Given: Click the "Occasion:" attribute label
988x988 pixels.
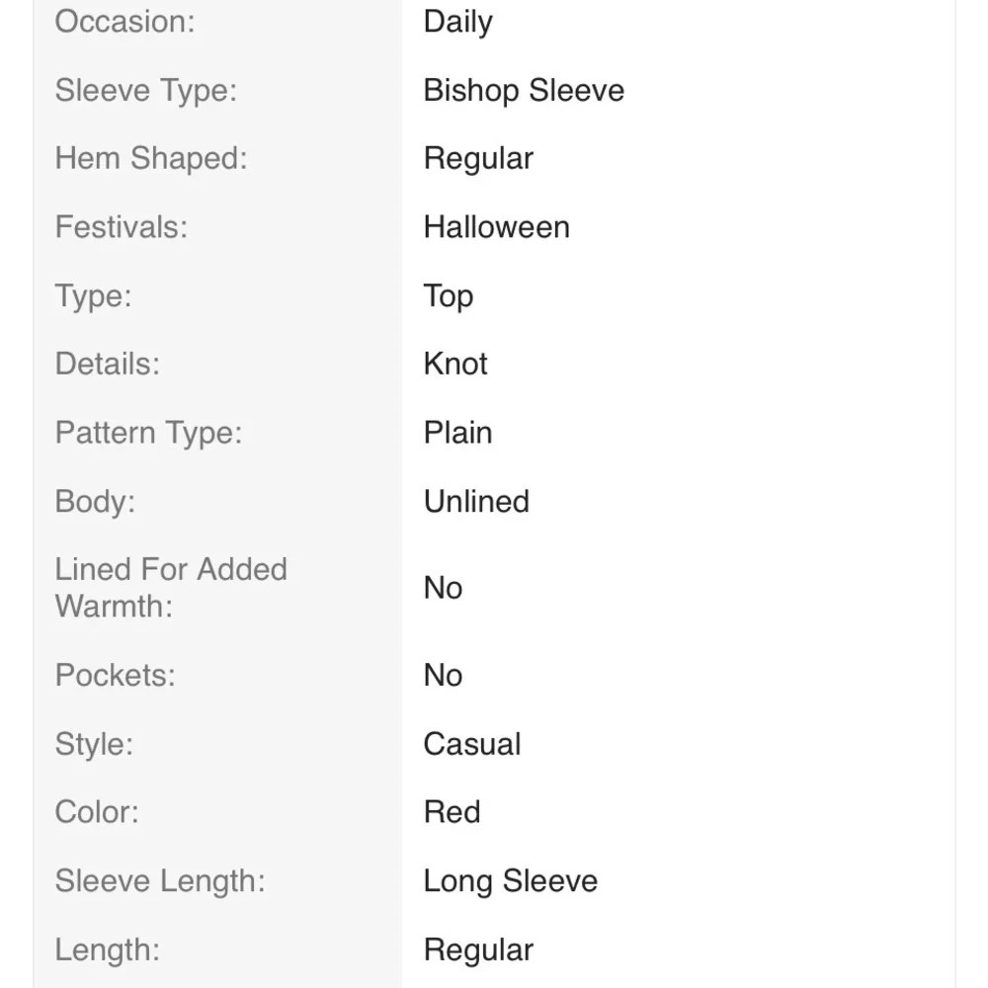Looking at the screenshot, I should [x=124, y=22].
